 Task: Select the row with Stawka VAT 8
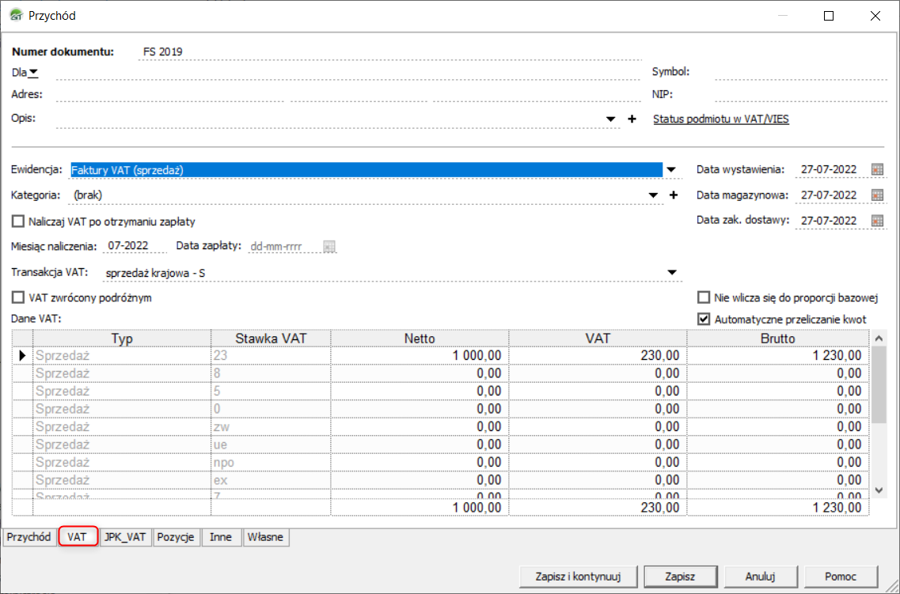pos(441,373)
